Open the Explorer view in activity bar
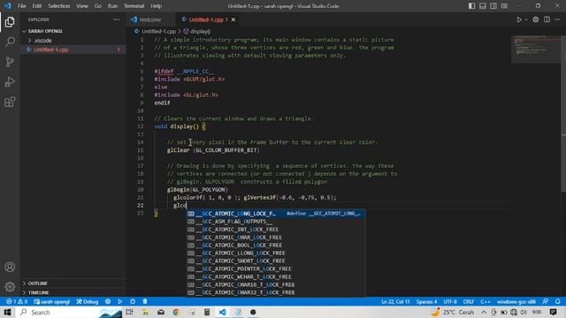Viewport: 566px width, 318px height. 10,22
